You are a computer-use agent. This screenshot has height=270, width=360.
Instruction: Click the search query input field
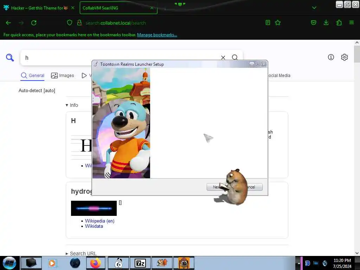121,58
